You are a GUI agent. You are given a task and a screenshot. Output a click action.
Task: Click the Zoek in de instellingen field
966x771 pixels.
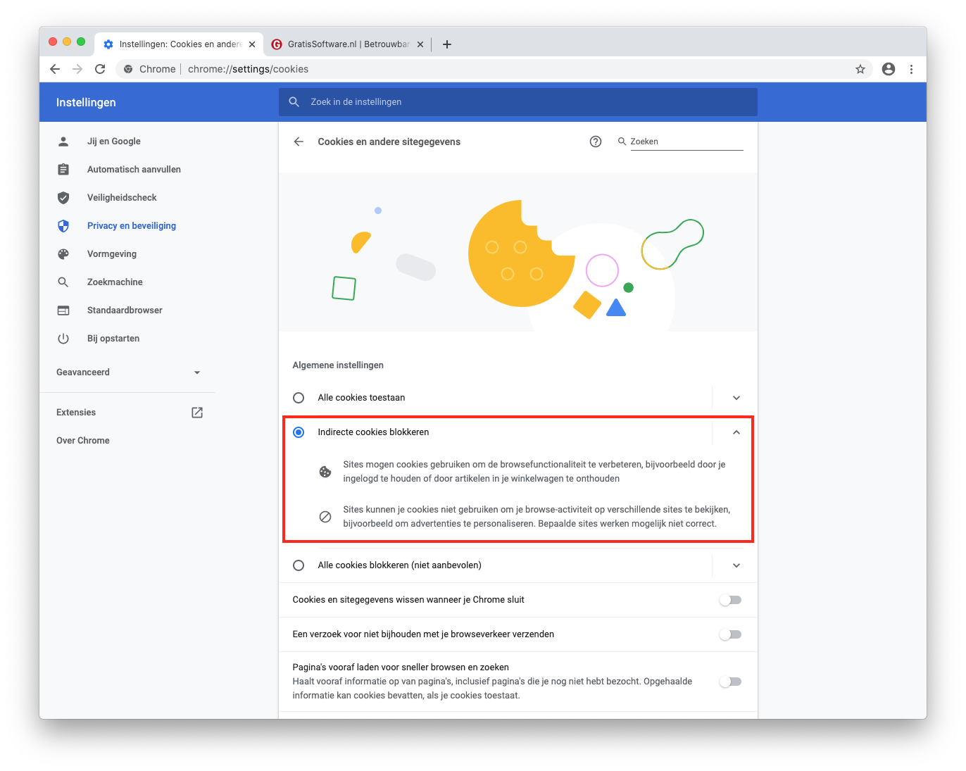(517, 102)
